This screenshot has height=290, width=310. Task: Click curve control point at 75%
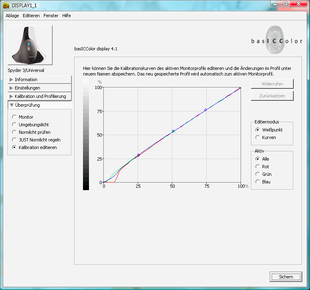pos(205,110)
